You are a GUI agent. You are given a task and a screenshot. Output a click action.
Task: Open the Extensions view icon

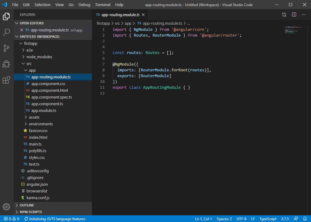coord(6,80)
